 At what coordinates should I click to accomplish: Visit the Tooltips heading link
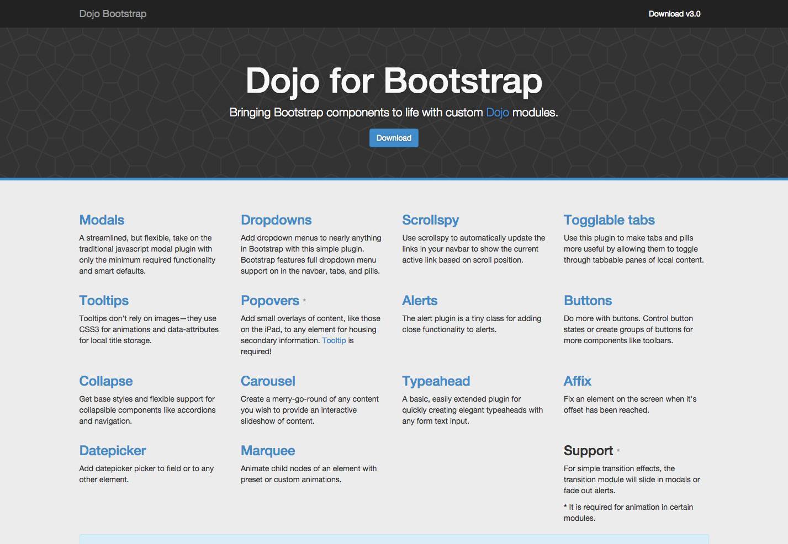coord(104,300)
